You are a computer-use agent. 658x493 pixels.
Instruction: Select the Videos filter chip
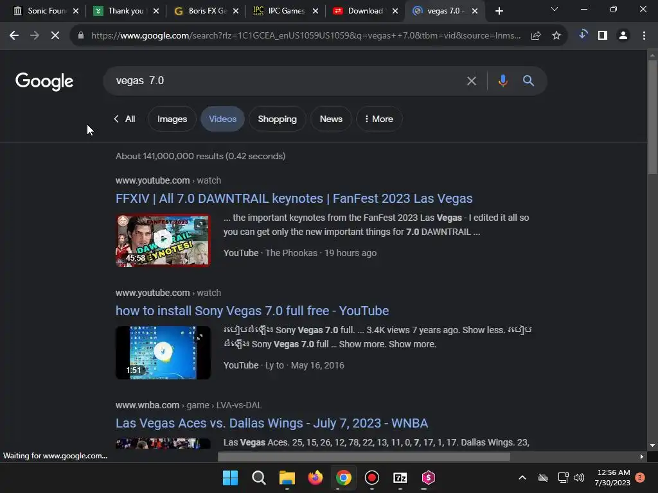click(222, 119)
